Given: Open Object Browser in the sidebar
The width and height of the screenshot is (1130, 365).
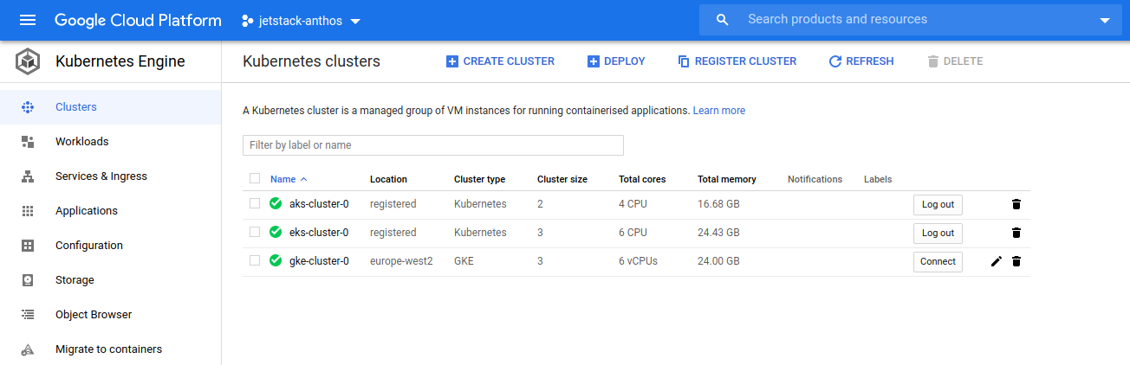Looking at the screenshot, I should pyautogui.click(x=111, y=315).
